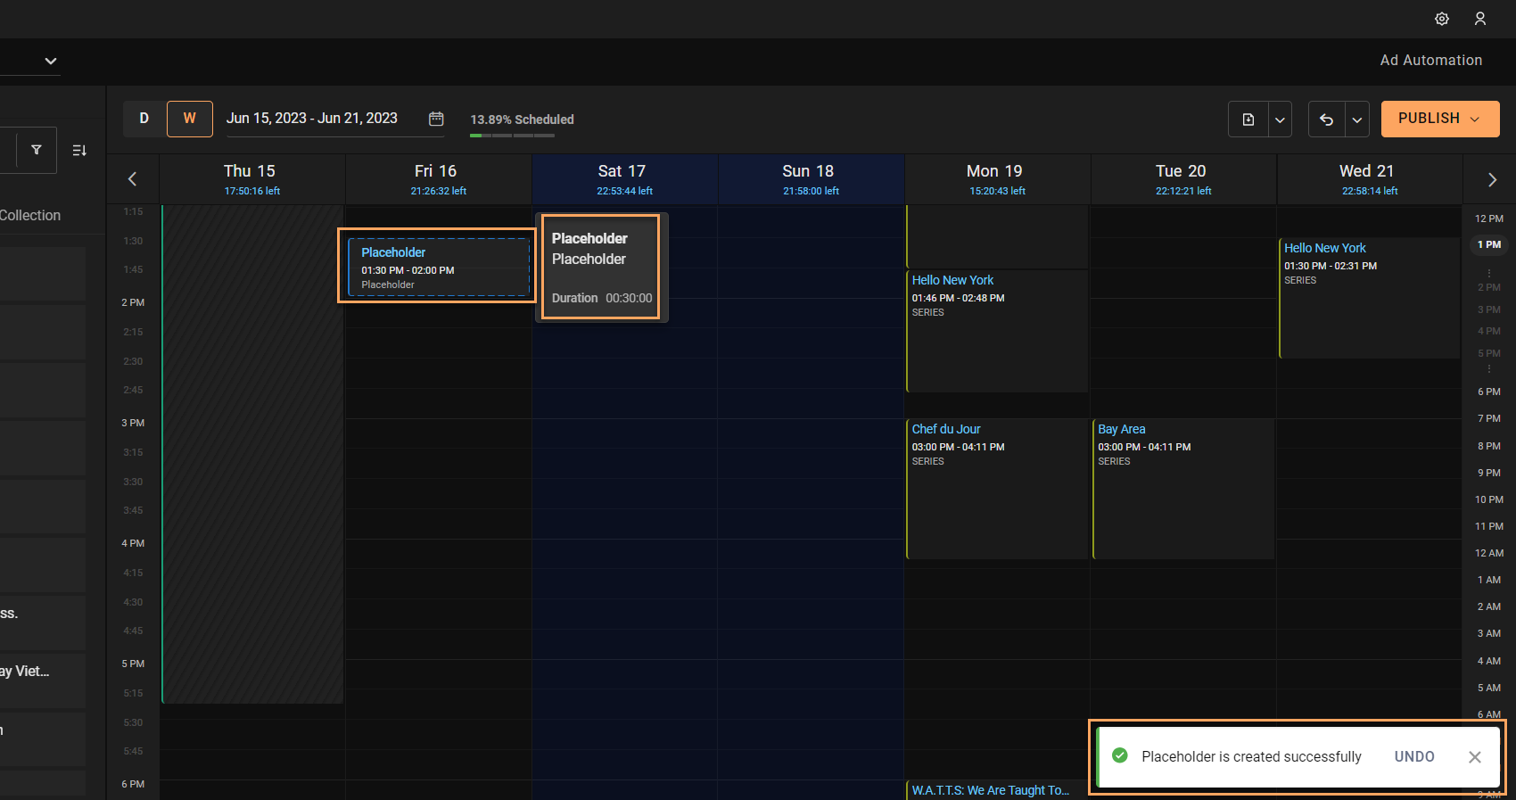
Task: Select the Tue 20 day header
Action: point(1184,179)
